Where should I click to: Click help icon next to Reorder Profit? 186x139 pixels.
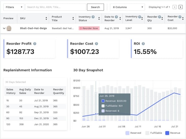pos(35,44)
